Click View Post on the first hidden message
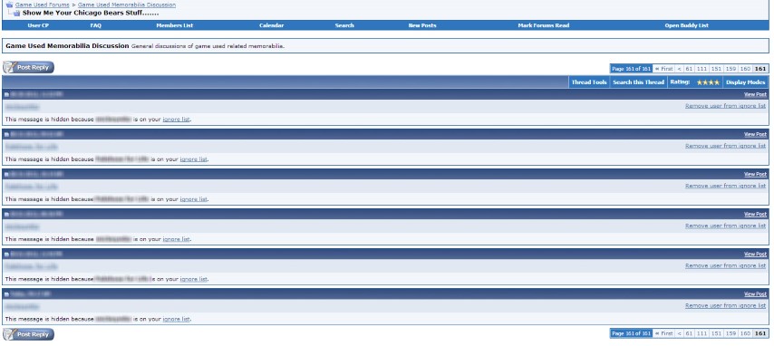 755,94
